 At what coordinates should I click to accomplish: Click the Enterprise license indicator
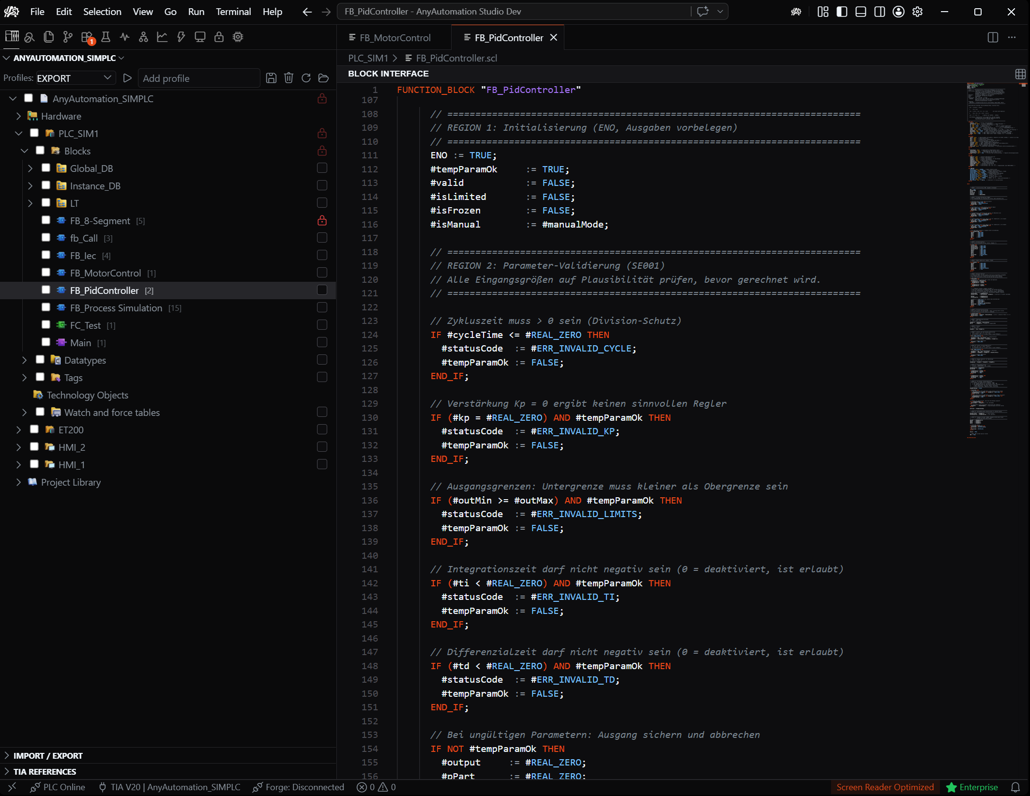(x=972, y=787)
